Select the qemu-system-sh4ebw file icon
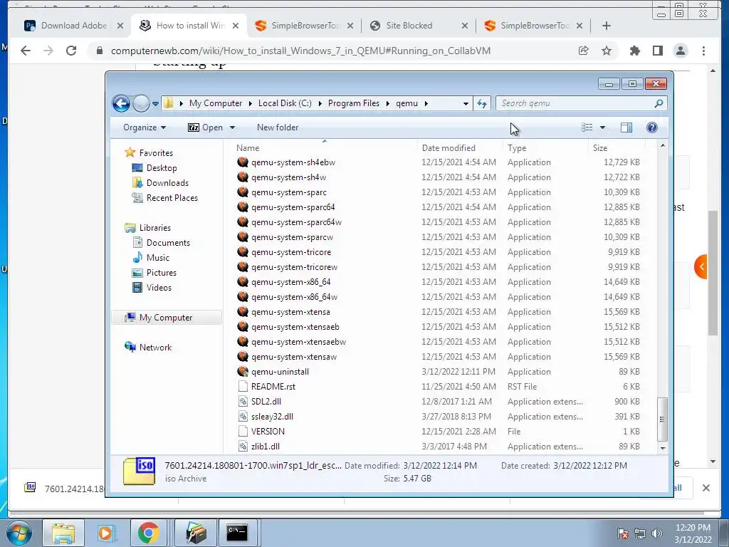The image size is (729, 547). coord(243,162)
